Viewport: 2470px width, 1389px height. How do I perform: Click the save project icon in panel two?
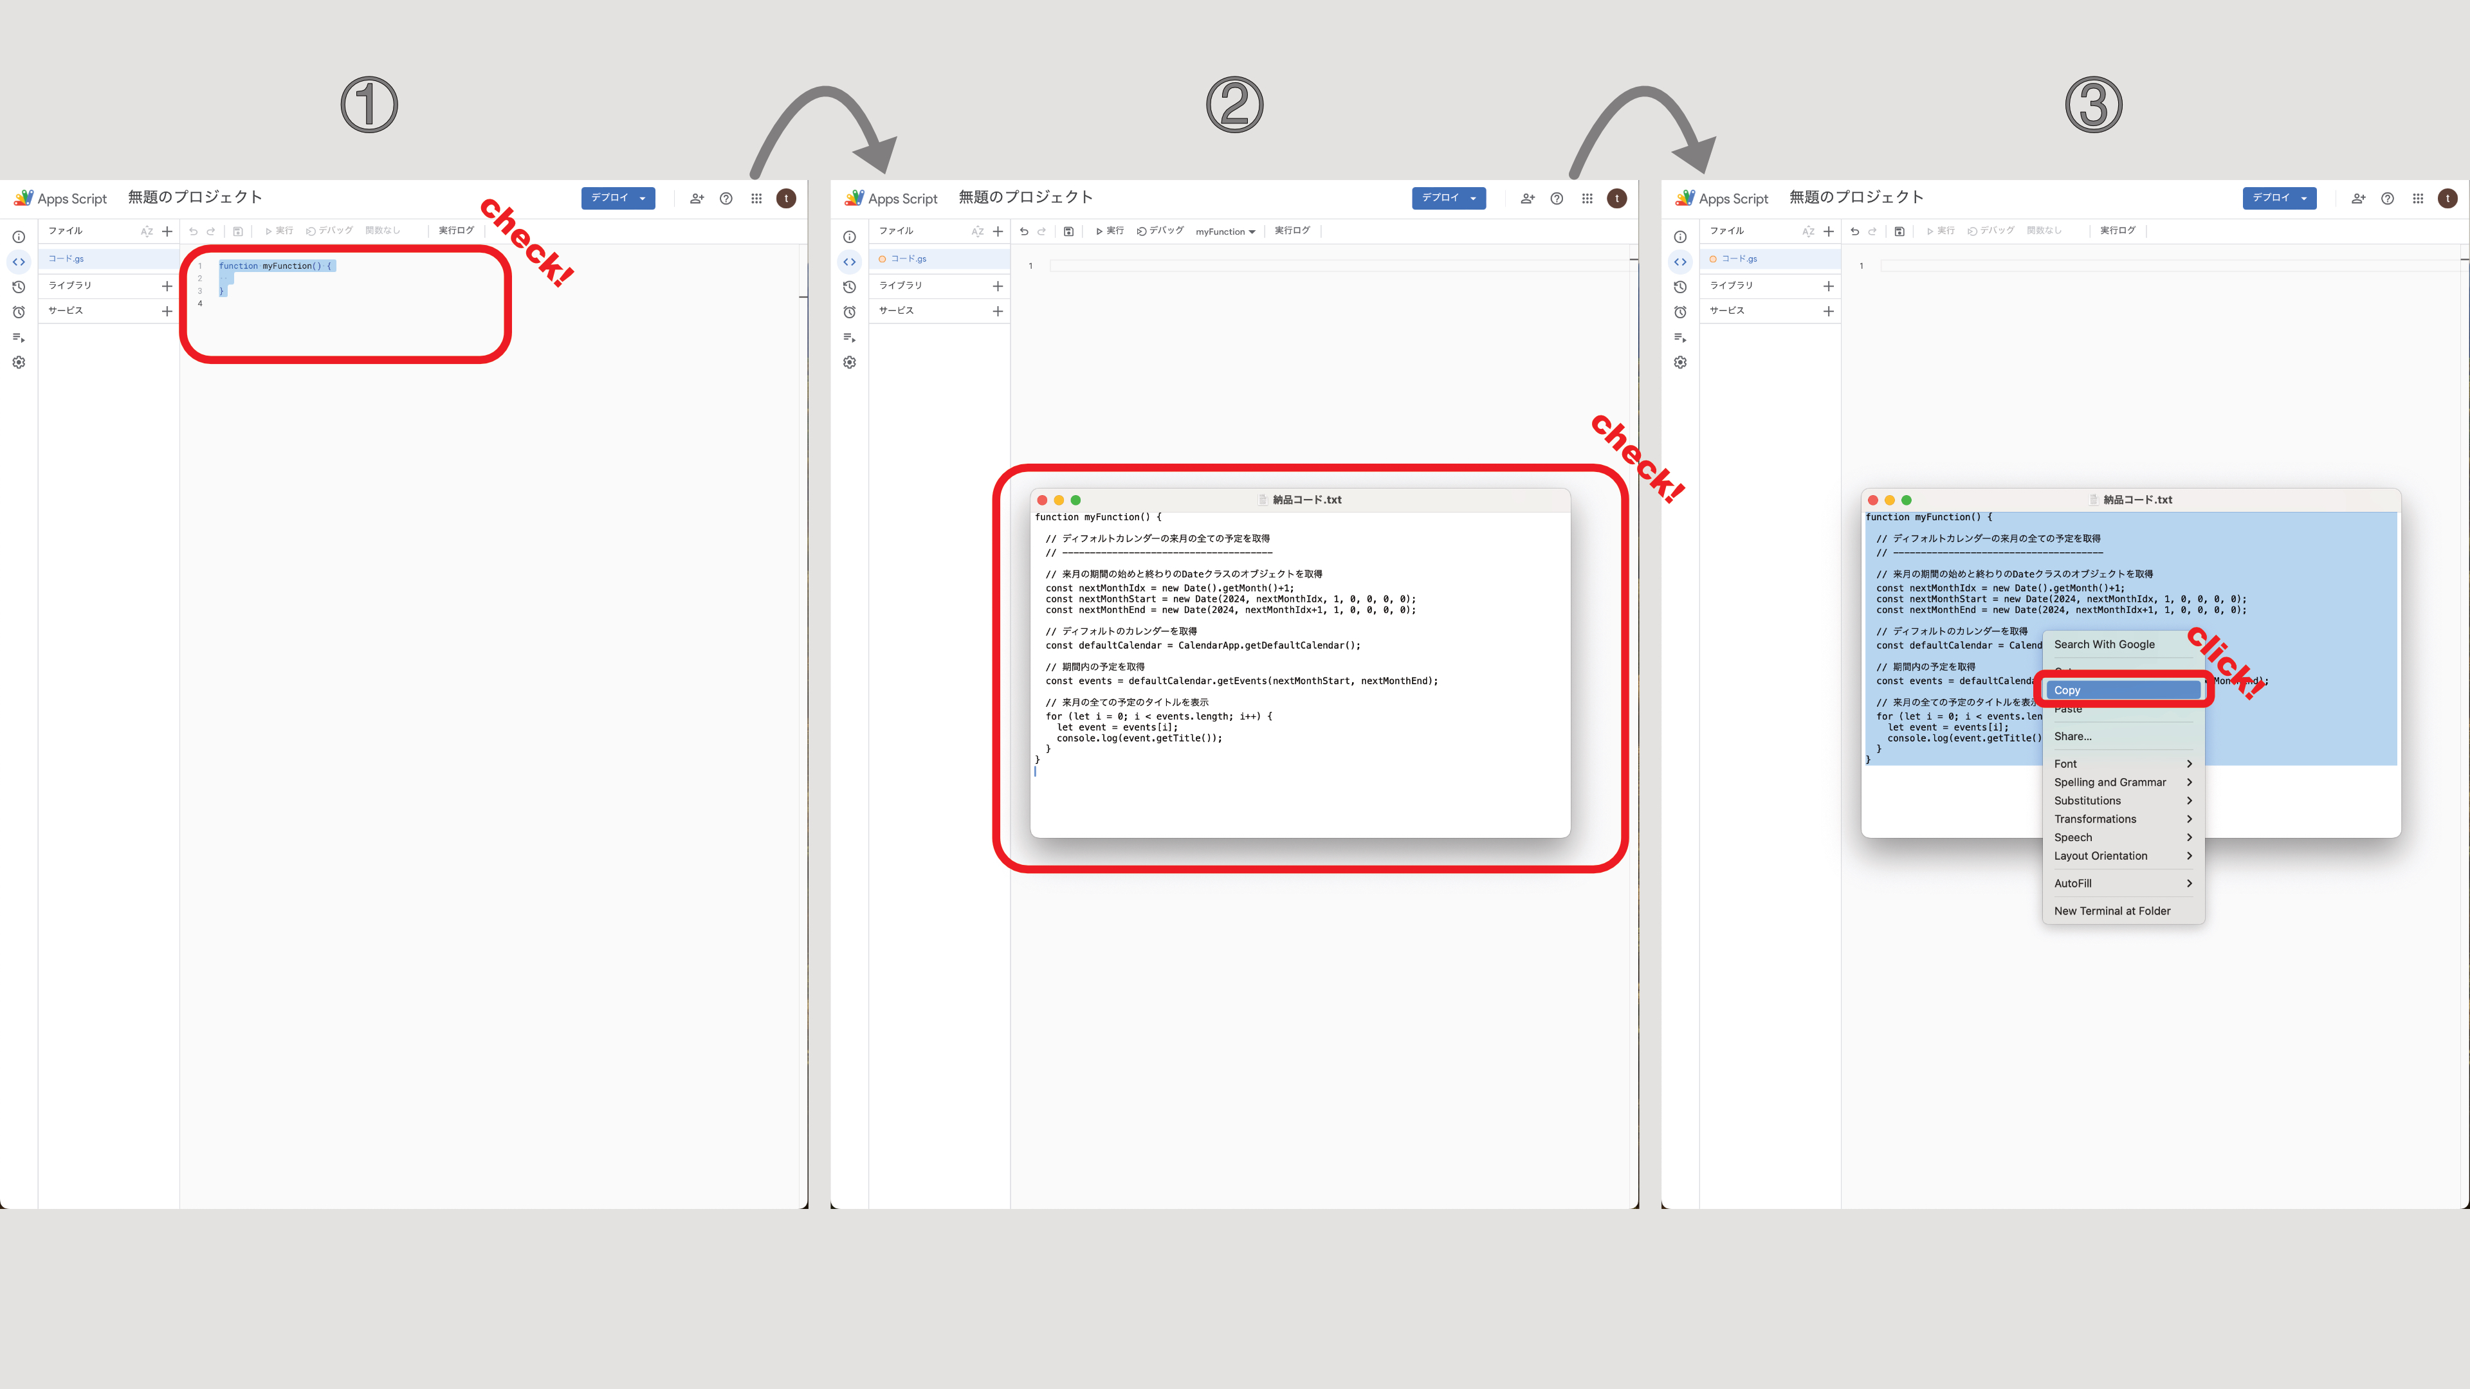coord(1069,231)
